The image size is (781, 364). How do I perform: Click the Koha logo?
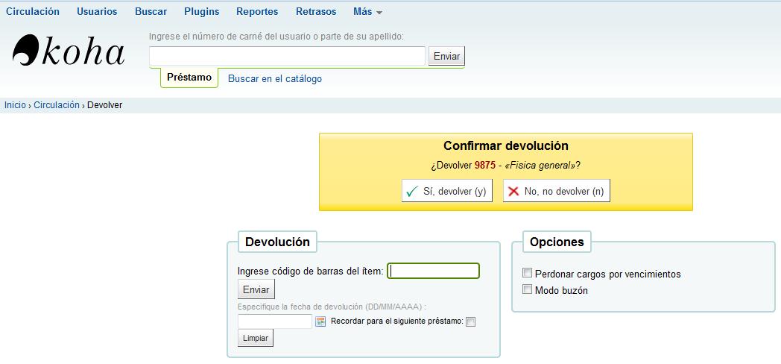[x=68, y=52]
